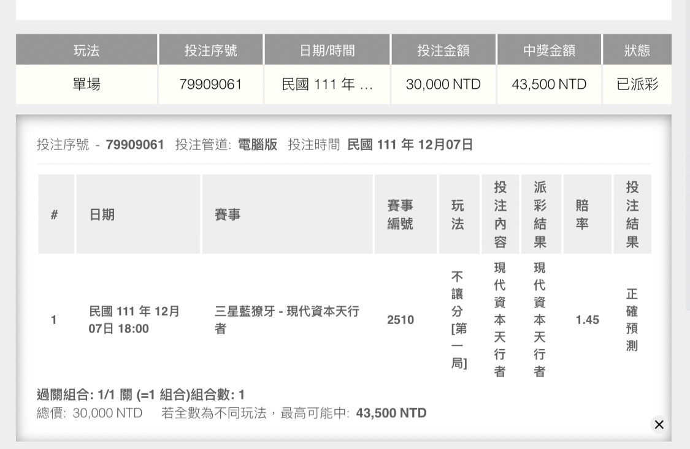Click the 賽事編號 column header
The image size is (690, 449).
pos(405,214)
